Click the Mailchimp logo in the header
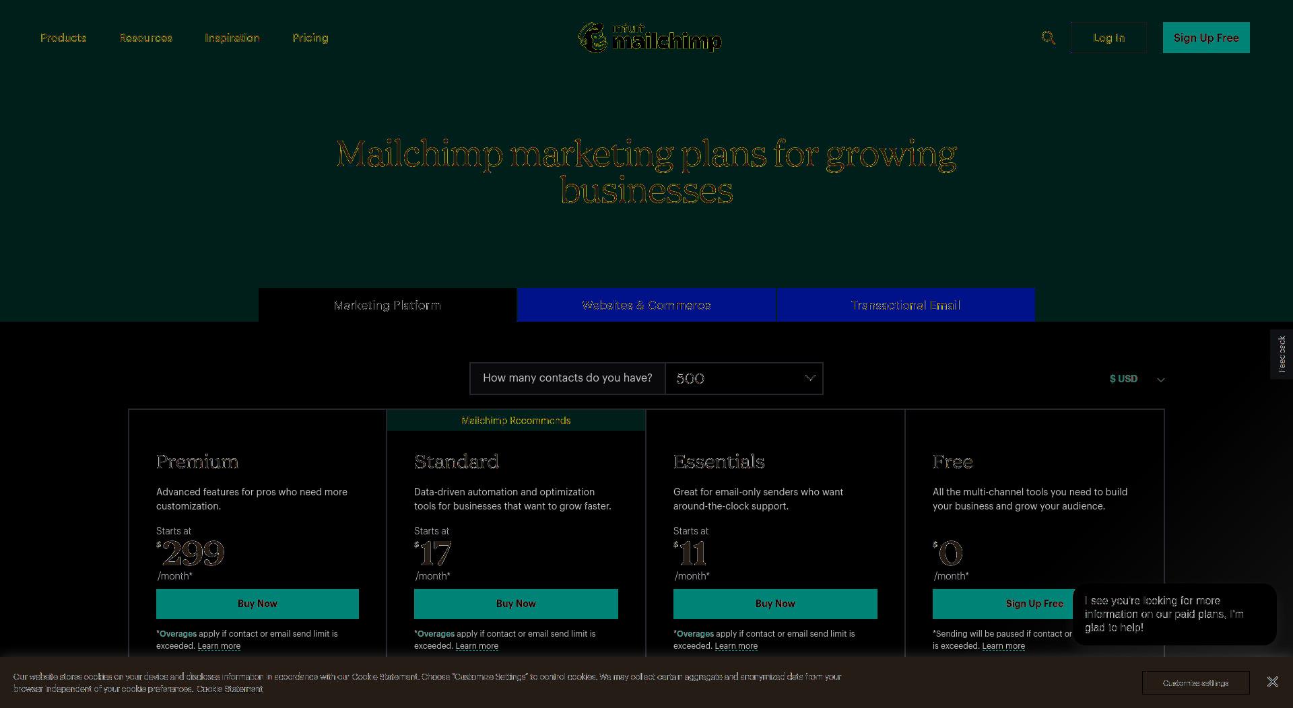1293x708 pixels. (650, 38)
